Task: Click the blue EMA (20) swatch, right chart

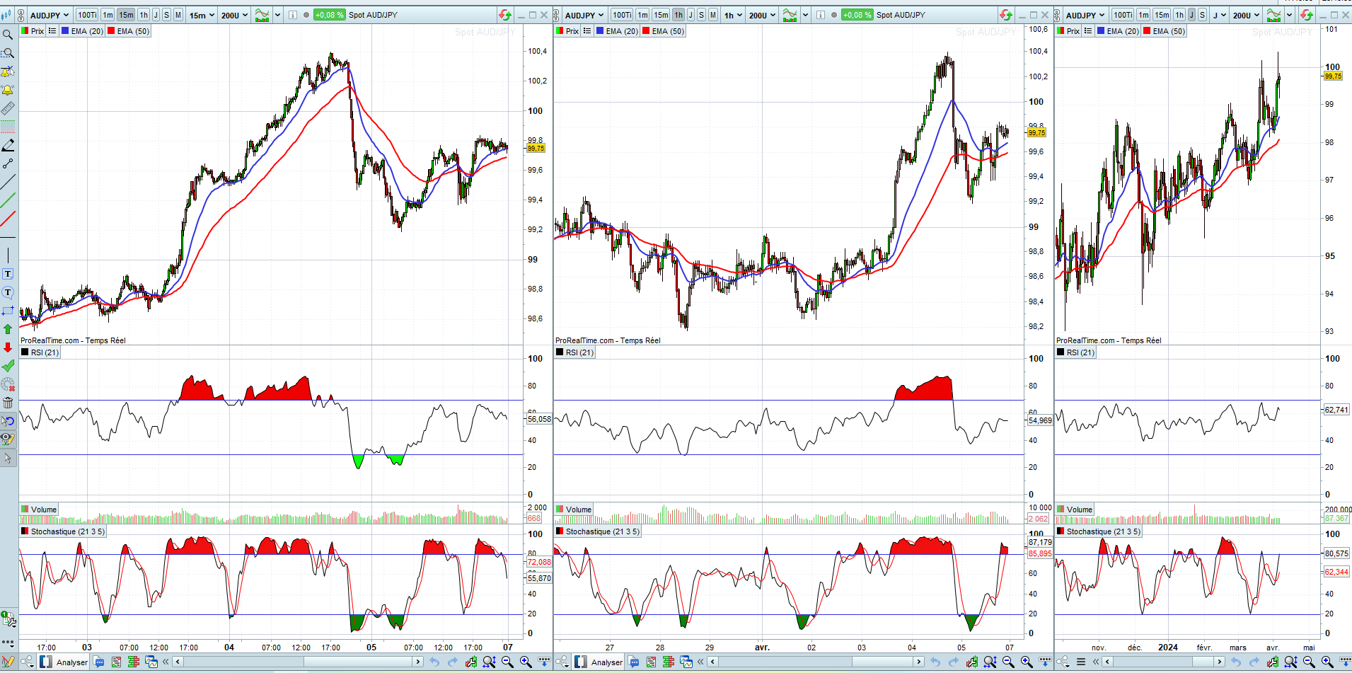Action: 1101,31
